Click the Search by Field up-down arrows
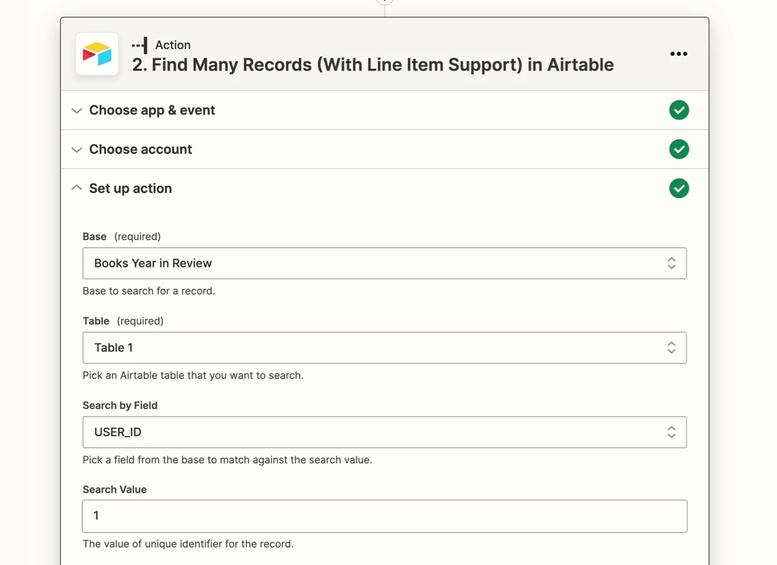Viewport: 777px width, 565px height. tap(671, 432)
